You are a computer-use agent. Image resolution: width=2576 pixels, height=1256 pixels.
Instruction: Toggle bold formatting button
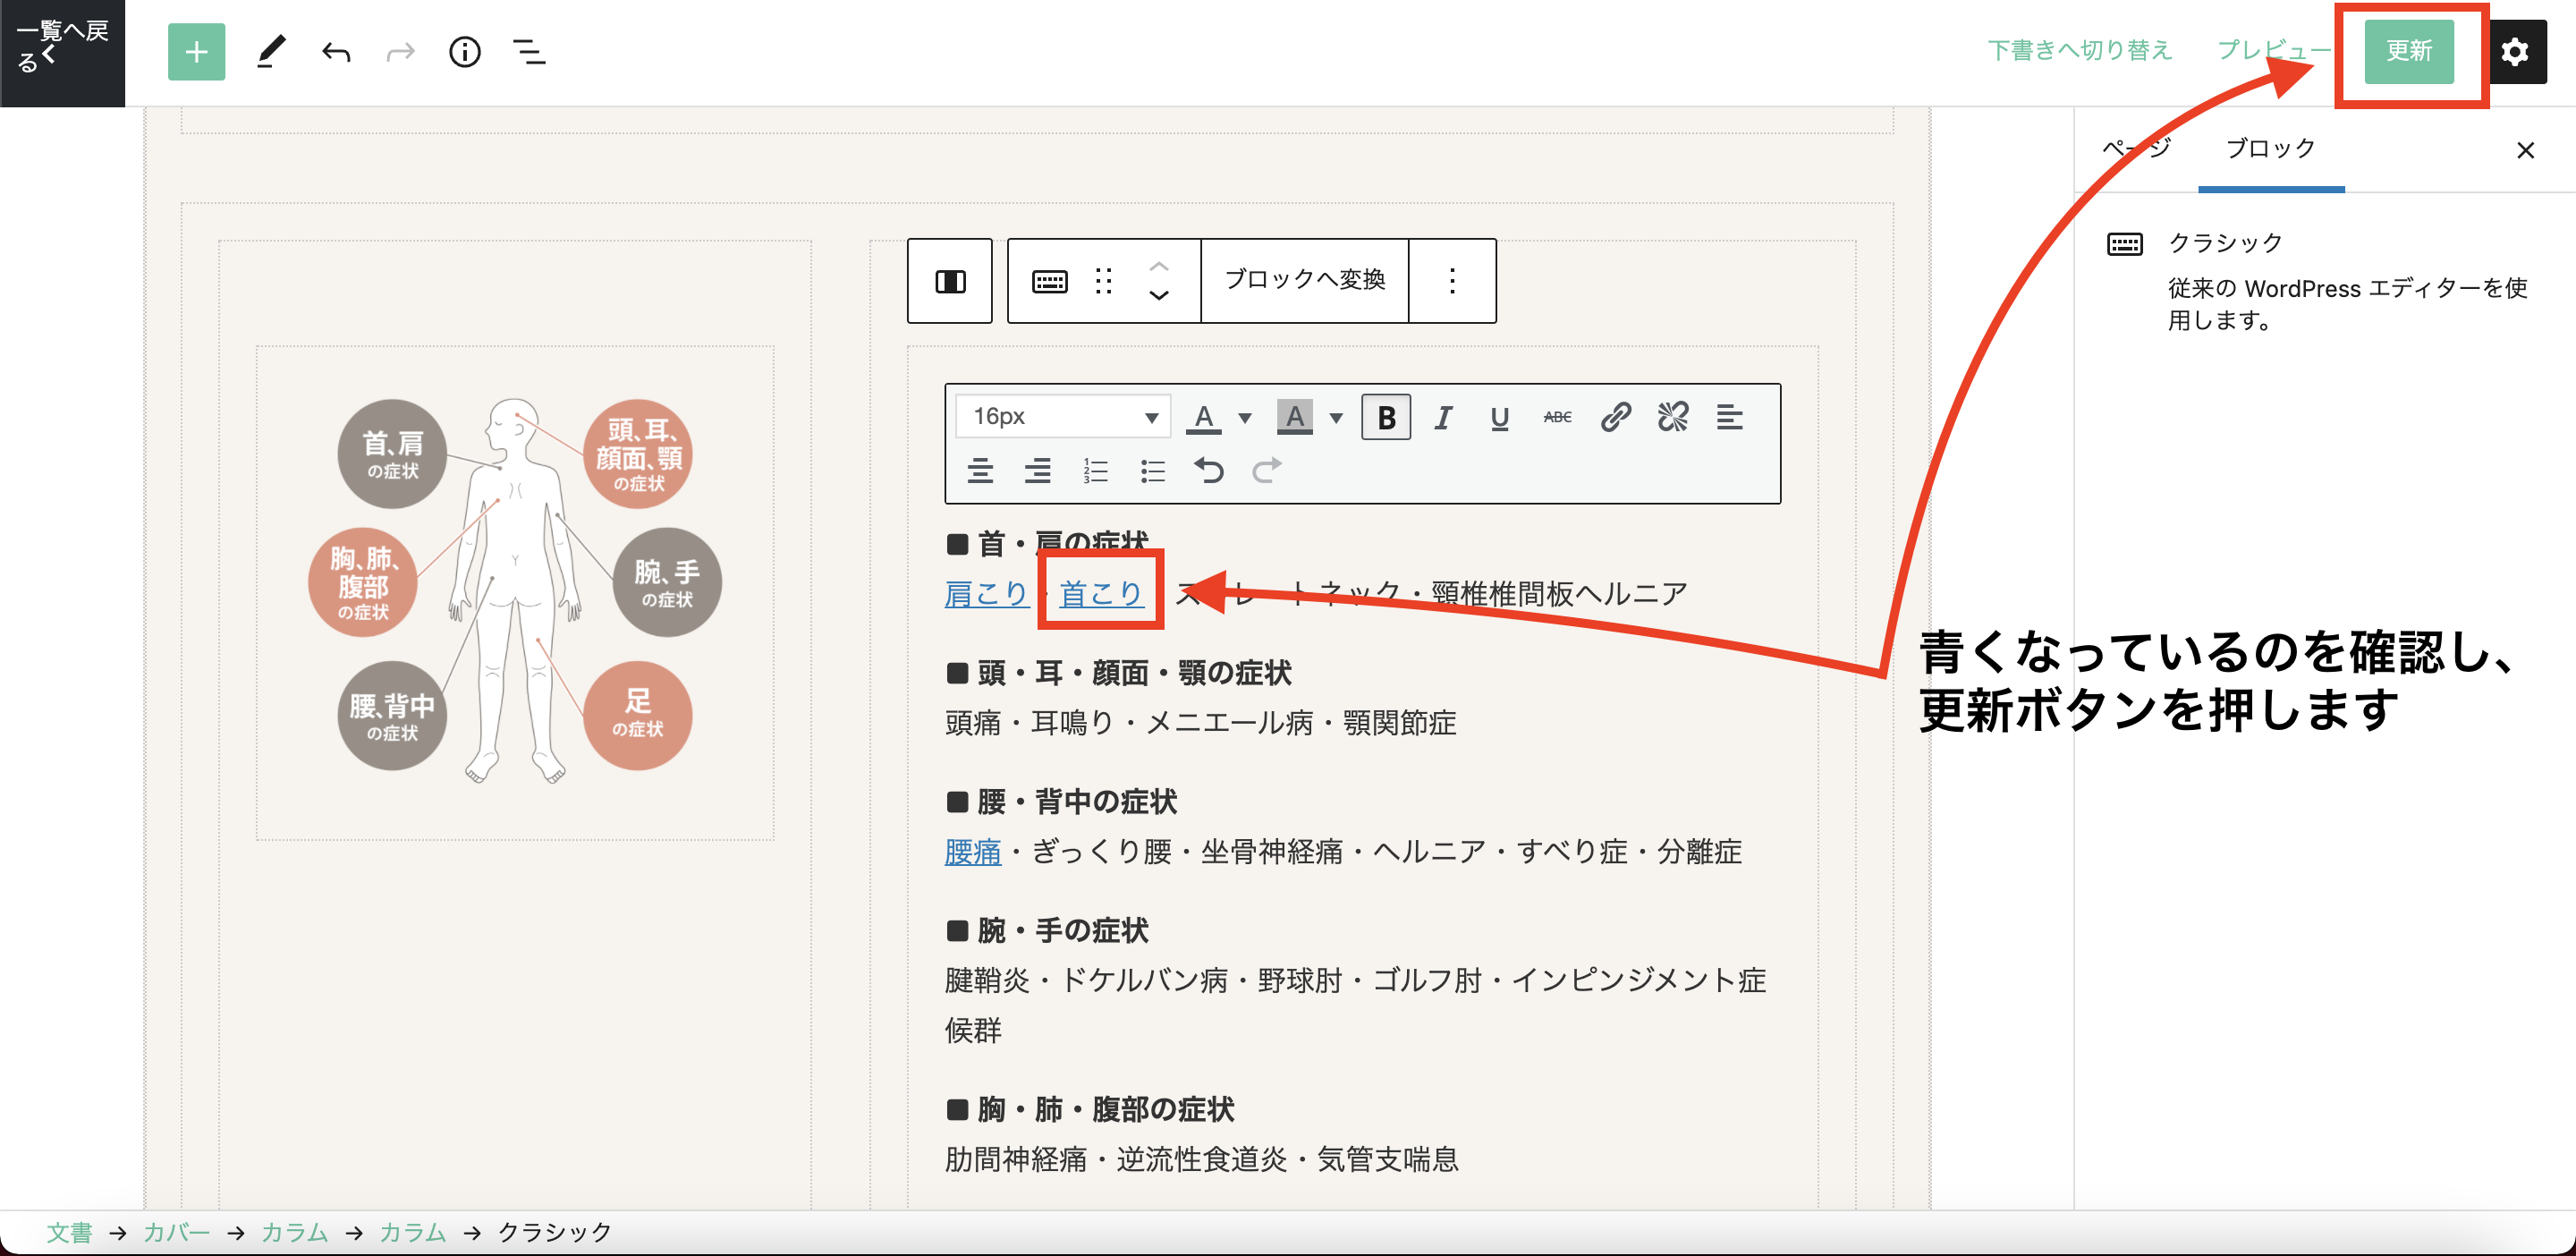click(x=1386, y=417)
